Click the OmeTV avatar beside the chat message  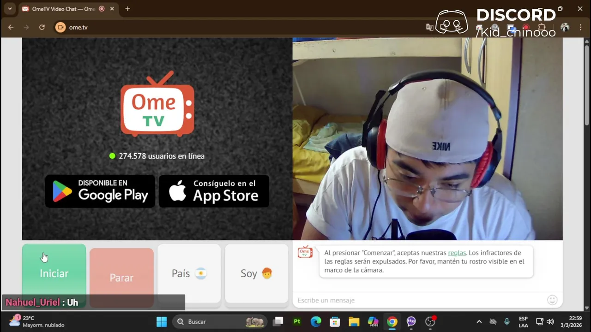pos(305,252)
